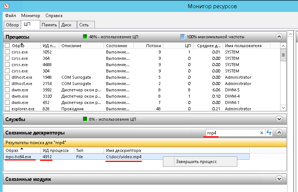Open the Файл menu

point(10,16)
